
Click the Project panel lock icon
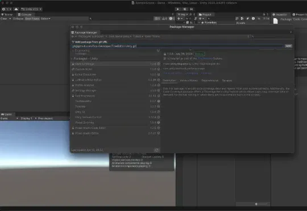[264, 14]
